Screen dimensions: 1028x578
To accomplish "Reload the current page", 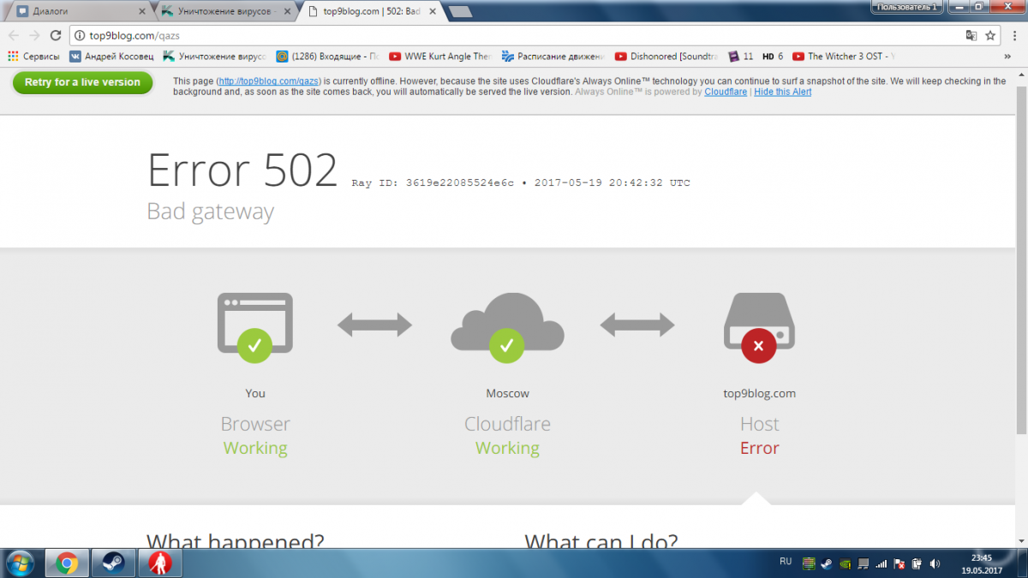I will (x=56, y=35).
